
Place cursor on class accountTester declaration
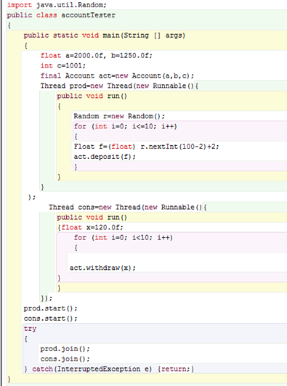(61, 15)
